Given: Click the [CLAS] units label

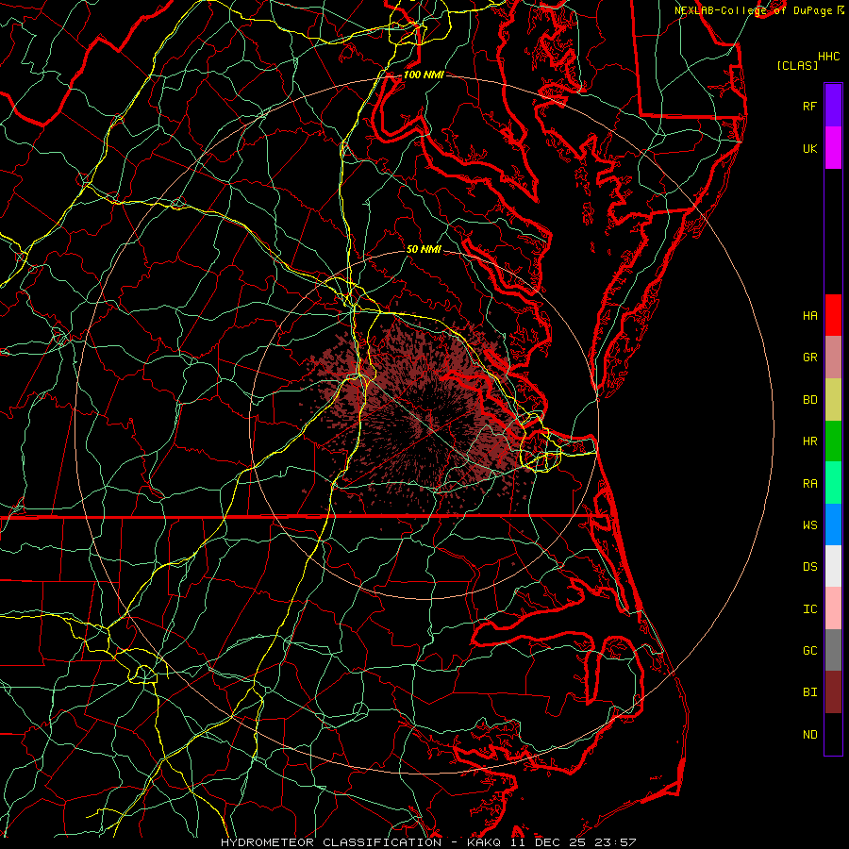Looking at the screenshot, I should [x=797, y=65].
